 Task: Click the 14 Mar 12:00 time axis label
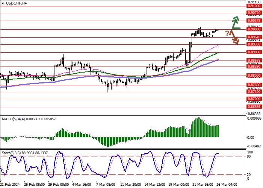[x=155, y=185]
